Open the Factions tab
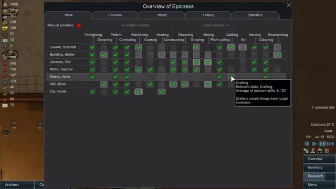This screenshot has width=336, height=189. click(115, 15)
